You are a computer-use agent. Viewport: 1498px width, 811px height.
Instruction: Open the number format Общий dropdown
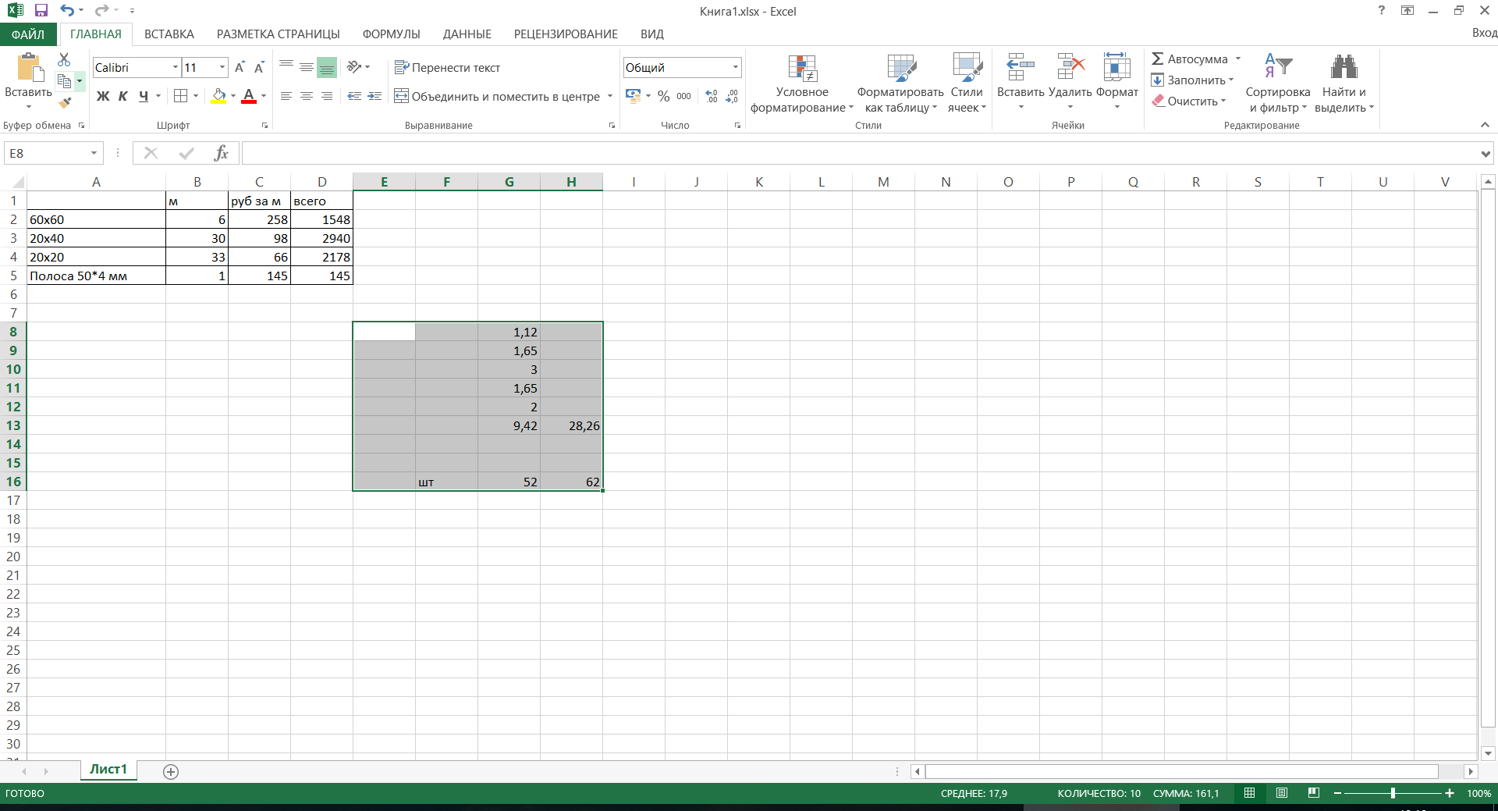pyautogui.click(x=735, y=68)
